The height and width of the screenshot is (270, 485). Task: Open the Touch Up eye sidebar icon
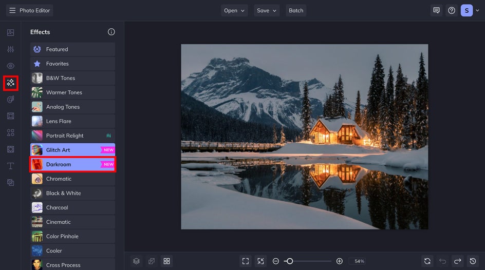point(10,66)
